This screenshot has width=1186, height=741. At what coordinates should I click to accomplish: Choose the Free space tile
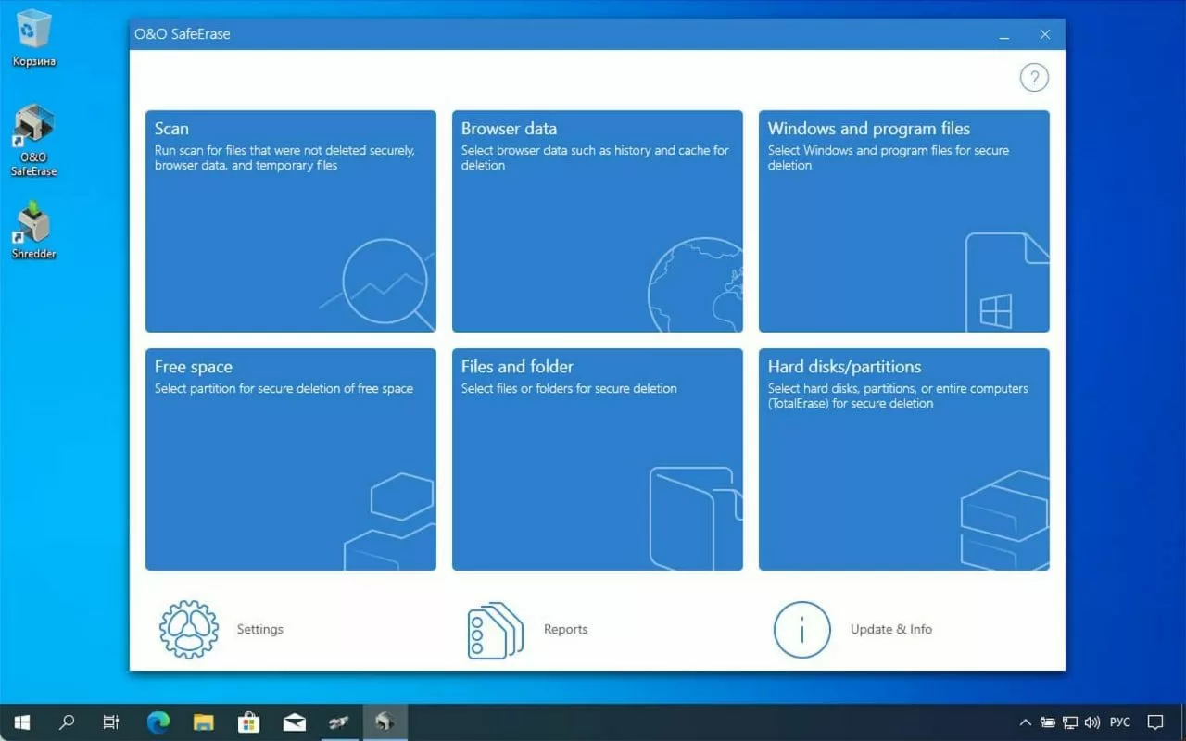coord(290,459)
